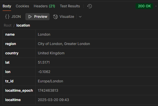Select the -0.1062 longitude value
The image size is (158, 106).
click(x=44, y=72)
